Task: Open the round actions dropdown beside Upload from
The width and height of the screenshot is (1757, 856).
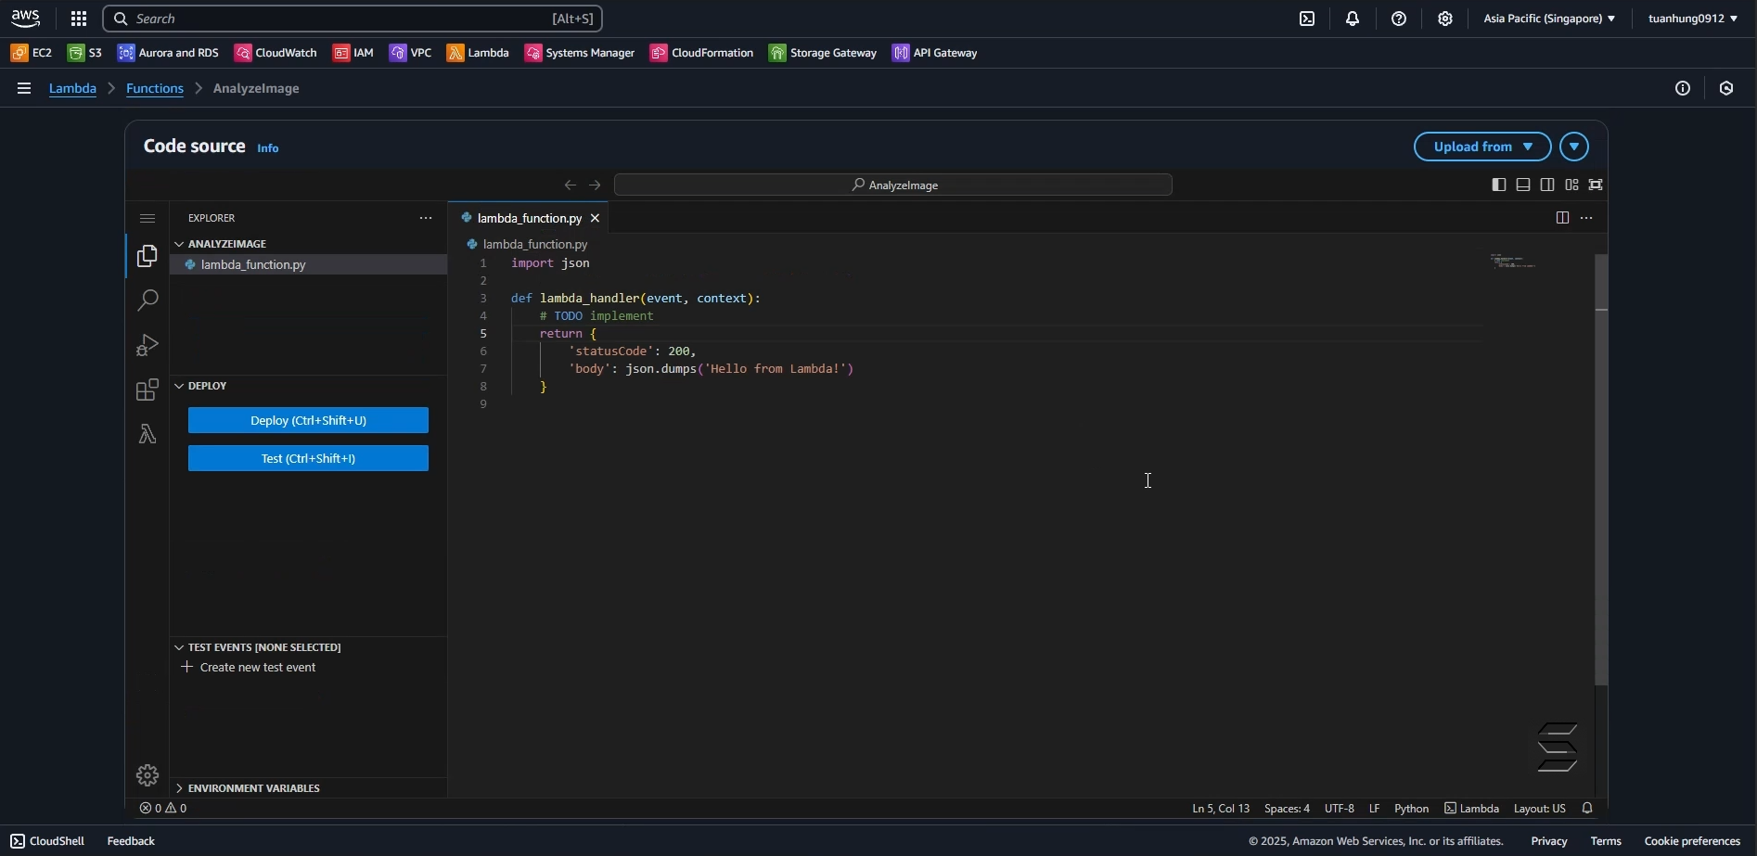Action: (1574, 147)
